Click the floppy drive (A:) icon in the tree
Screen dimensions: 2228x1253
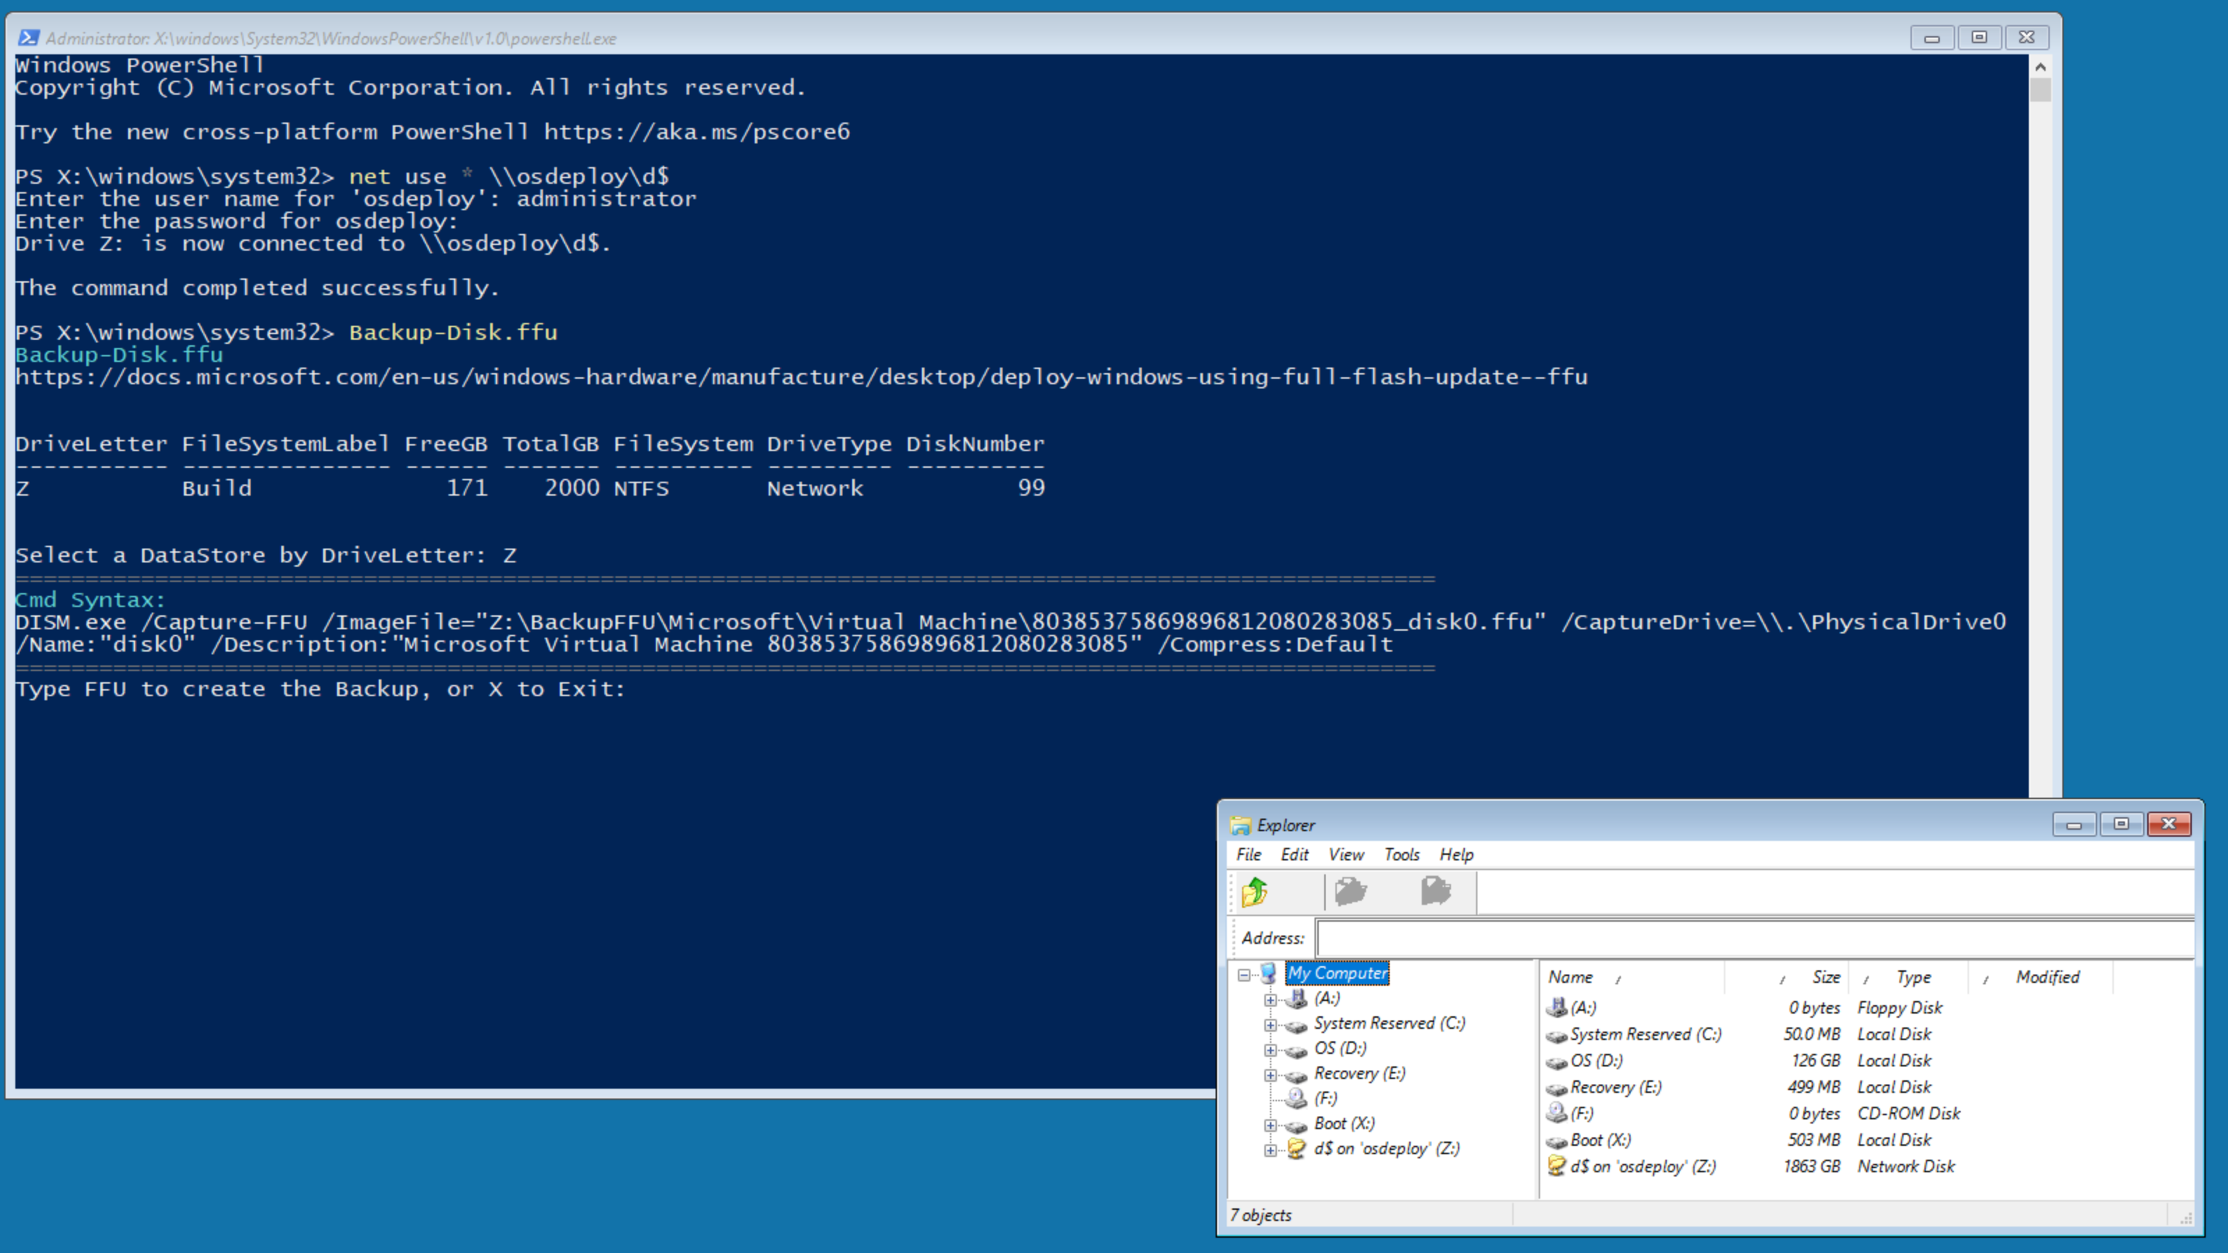coord(1296,999)
